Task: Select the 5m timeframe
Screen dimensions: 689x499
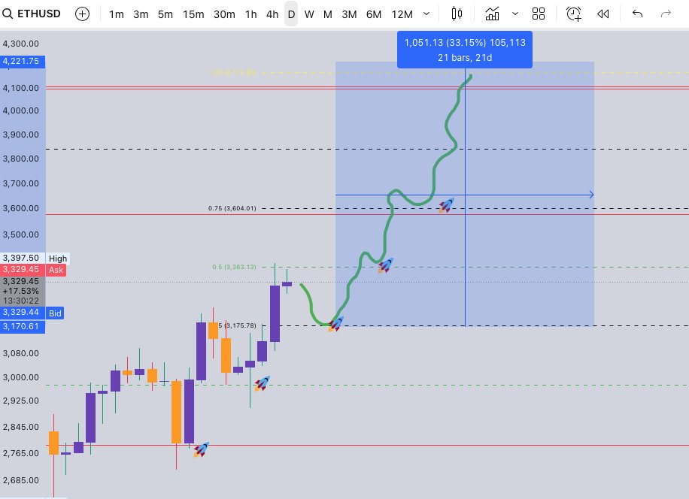Action: [165, 14]
